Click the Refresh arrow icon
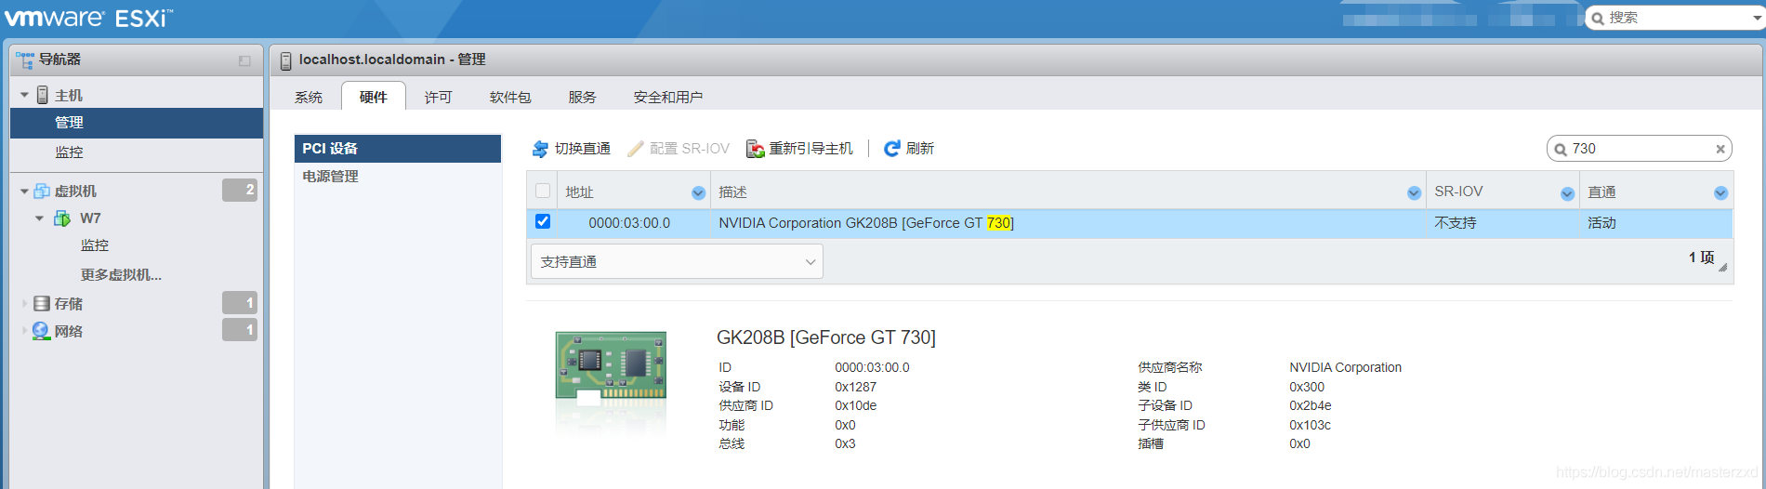The height and width of the screenshot is (489, 1766). point(891,149)
